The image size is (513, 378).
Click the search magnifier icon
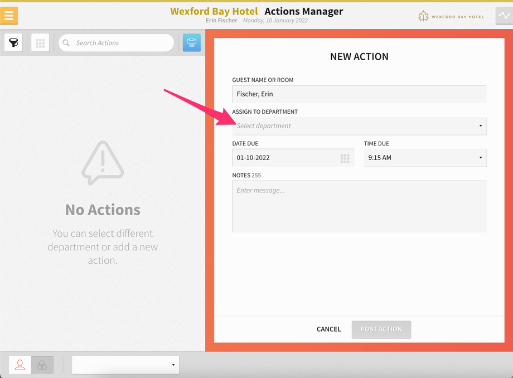pos(66,43)
